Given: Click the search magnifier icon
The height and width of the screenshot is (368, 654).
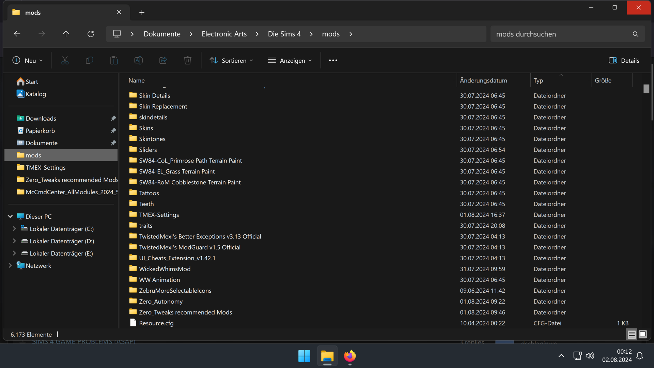Looking at the screenshot, I should (635, 34).
